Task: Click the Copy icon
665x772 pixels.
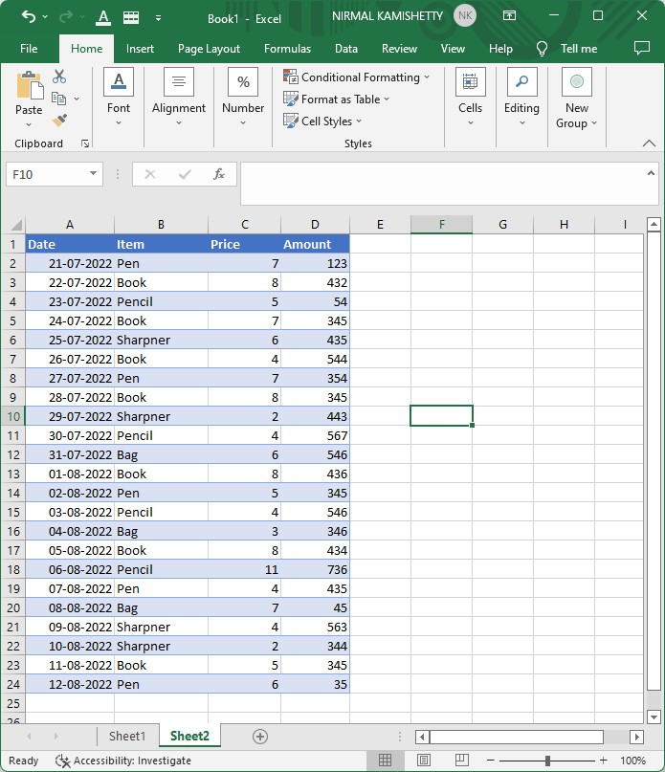Action: (x=58, y=99)
